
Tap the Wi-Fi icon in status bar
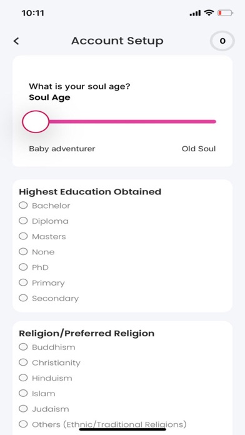click(x=209, y=12)
